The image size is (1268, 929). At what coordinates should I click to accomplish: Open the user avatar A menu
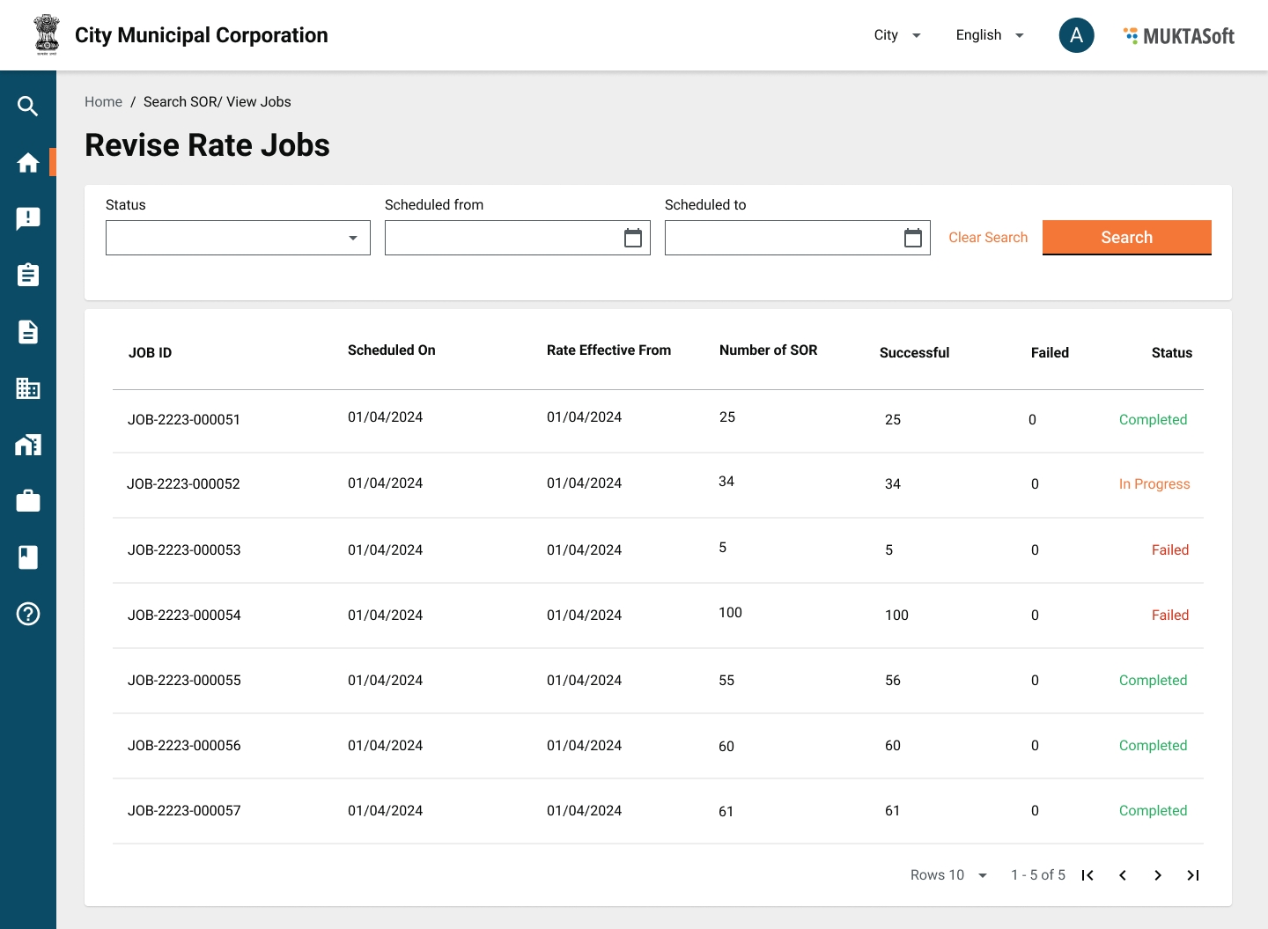[x=1076, y=35]
